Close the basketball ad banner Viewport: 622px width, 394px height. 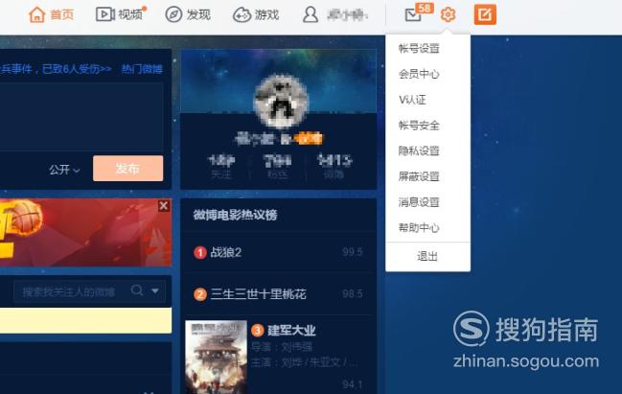click(x=164, y=205)
